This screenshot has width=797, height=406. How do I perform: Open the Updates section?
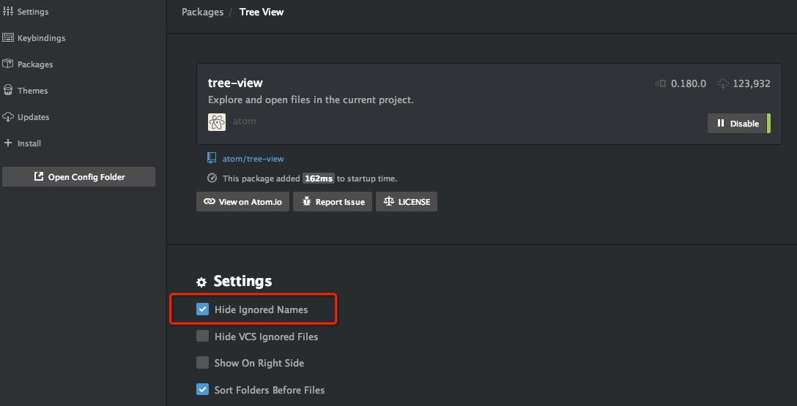click(x=26, y=117)
